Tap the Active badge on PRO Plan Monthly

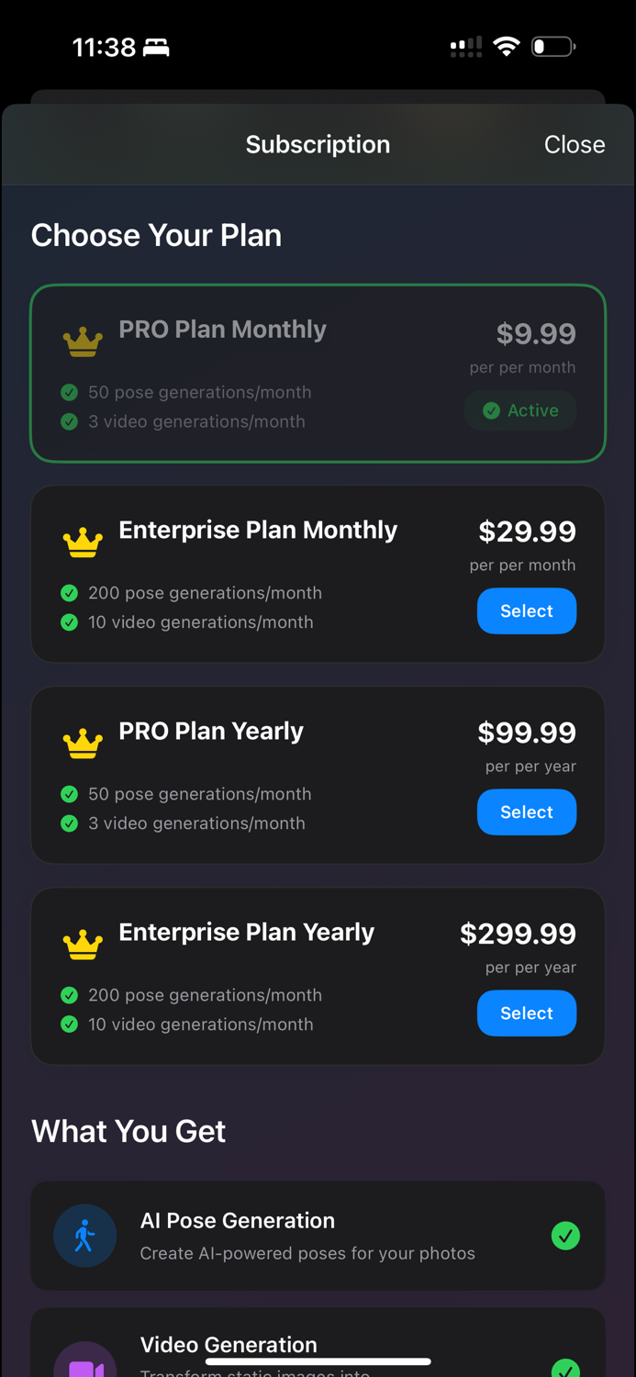point(520,410)
